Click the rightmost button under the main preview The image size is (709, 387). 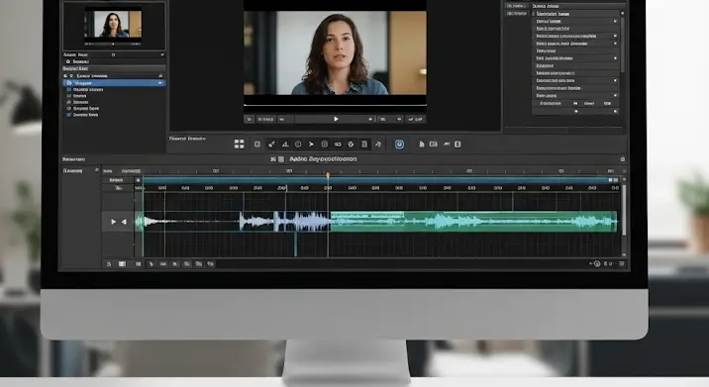coord(415,120)
